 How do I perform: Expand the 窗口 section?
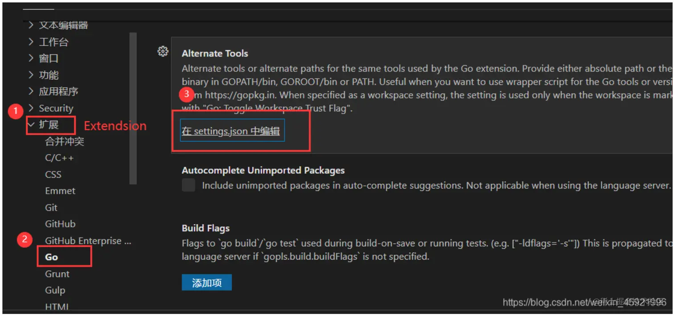44,58
